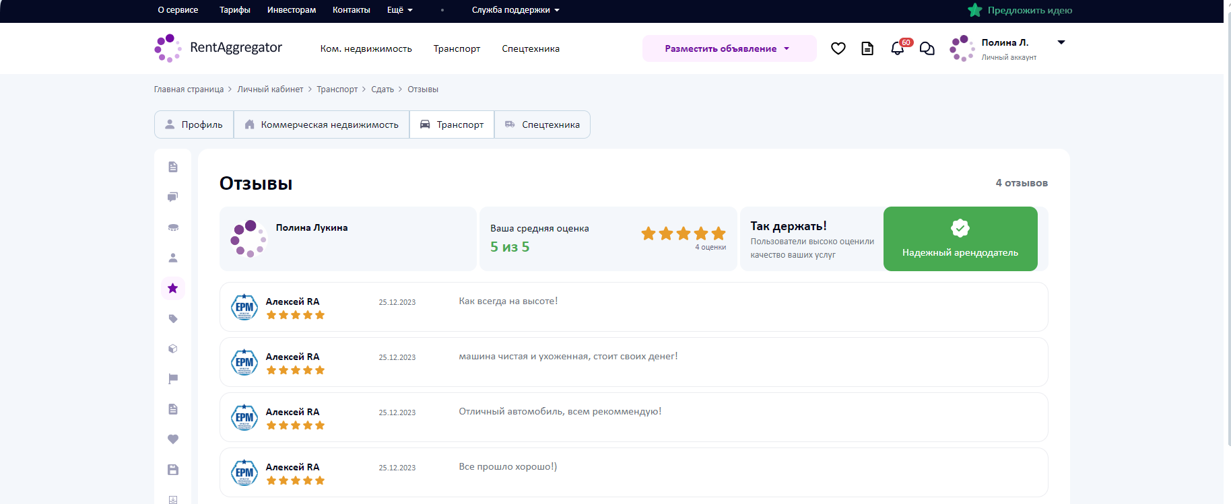
Task: Open the Разместить объявление dropdown button
Action: tap(729, 48)
